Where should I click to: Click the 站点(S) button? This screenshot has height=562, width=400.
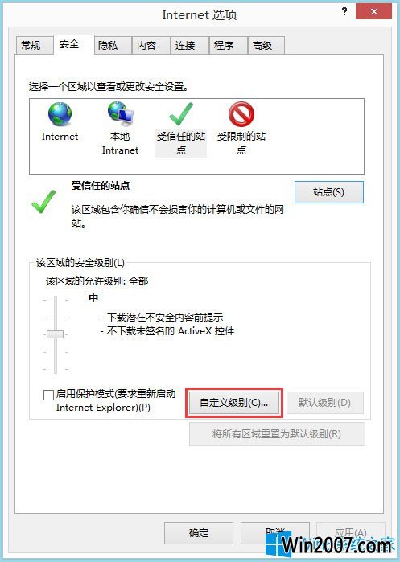click(329, 192)
